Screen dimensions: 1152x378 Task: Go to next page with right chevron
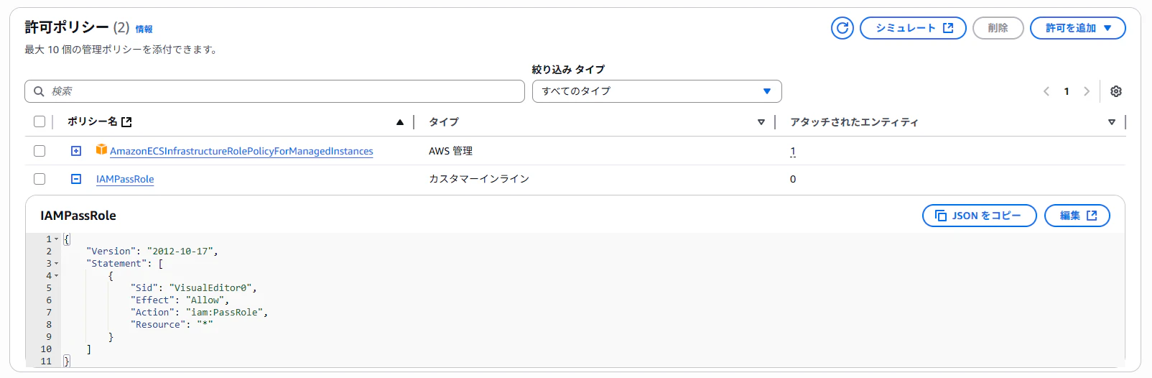1087,91
